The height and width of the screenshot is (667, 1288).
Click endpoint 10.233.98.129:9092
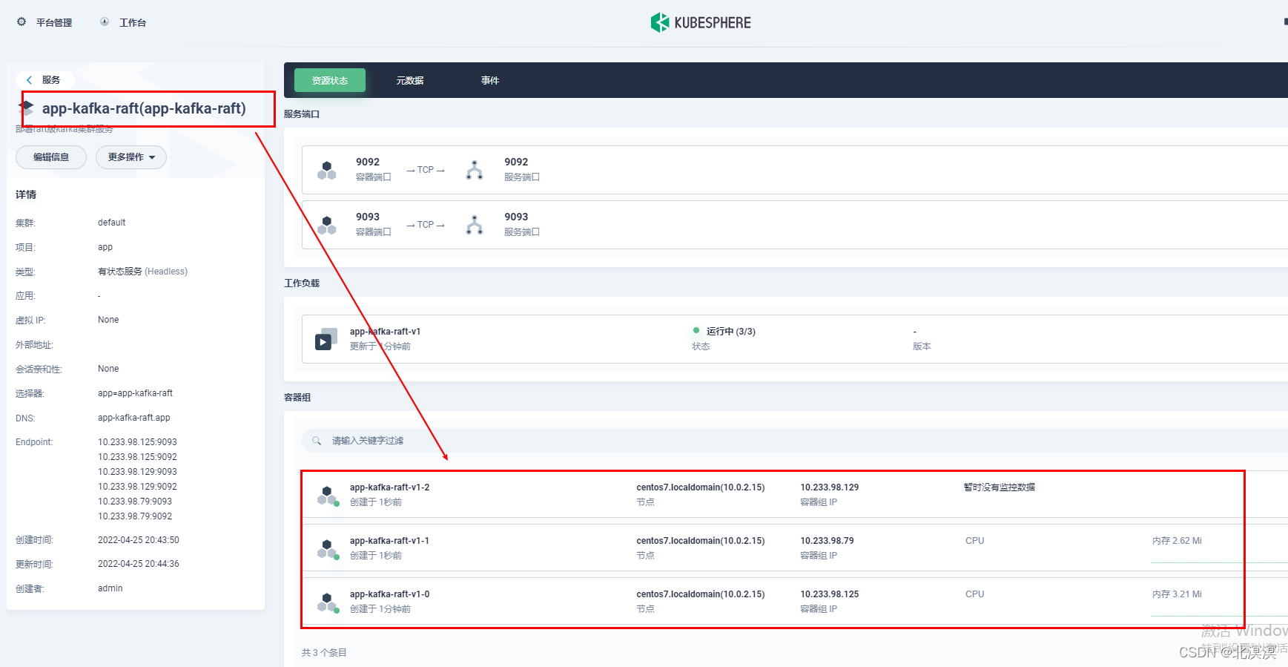point(137,487)
